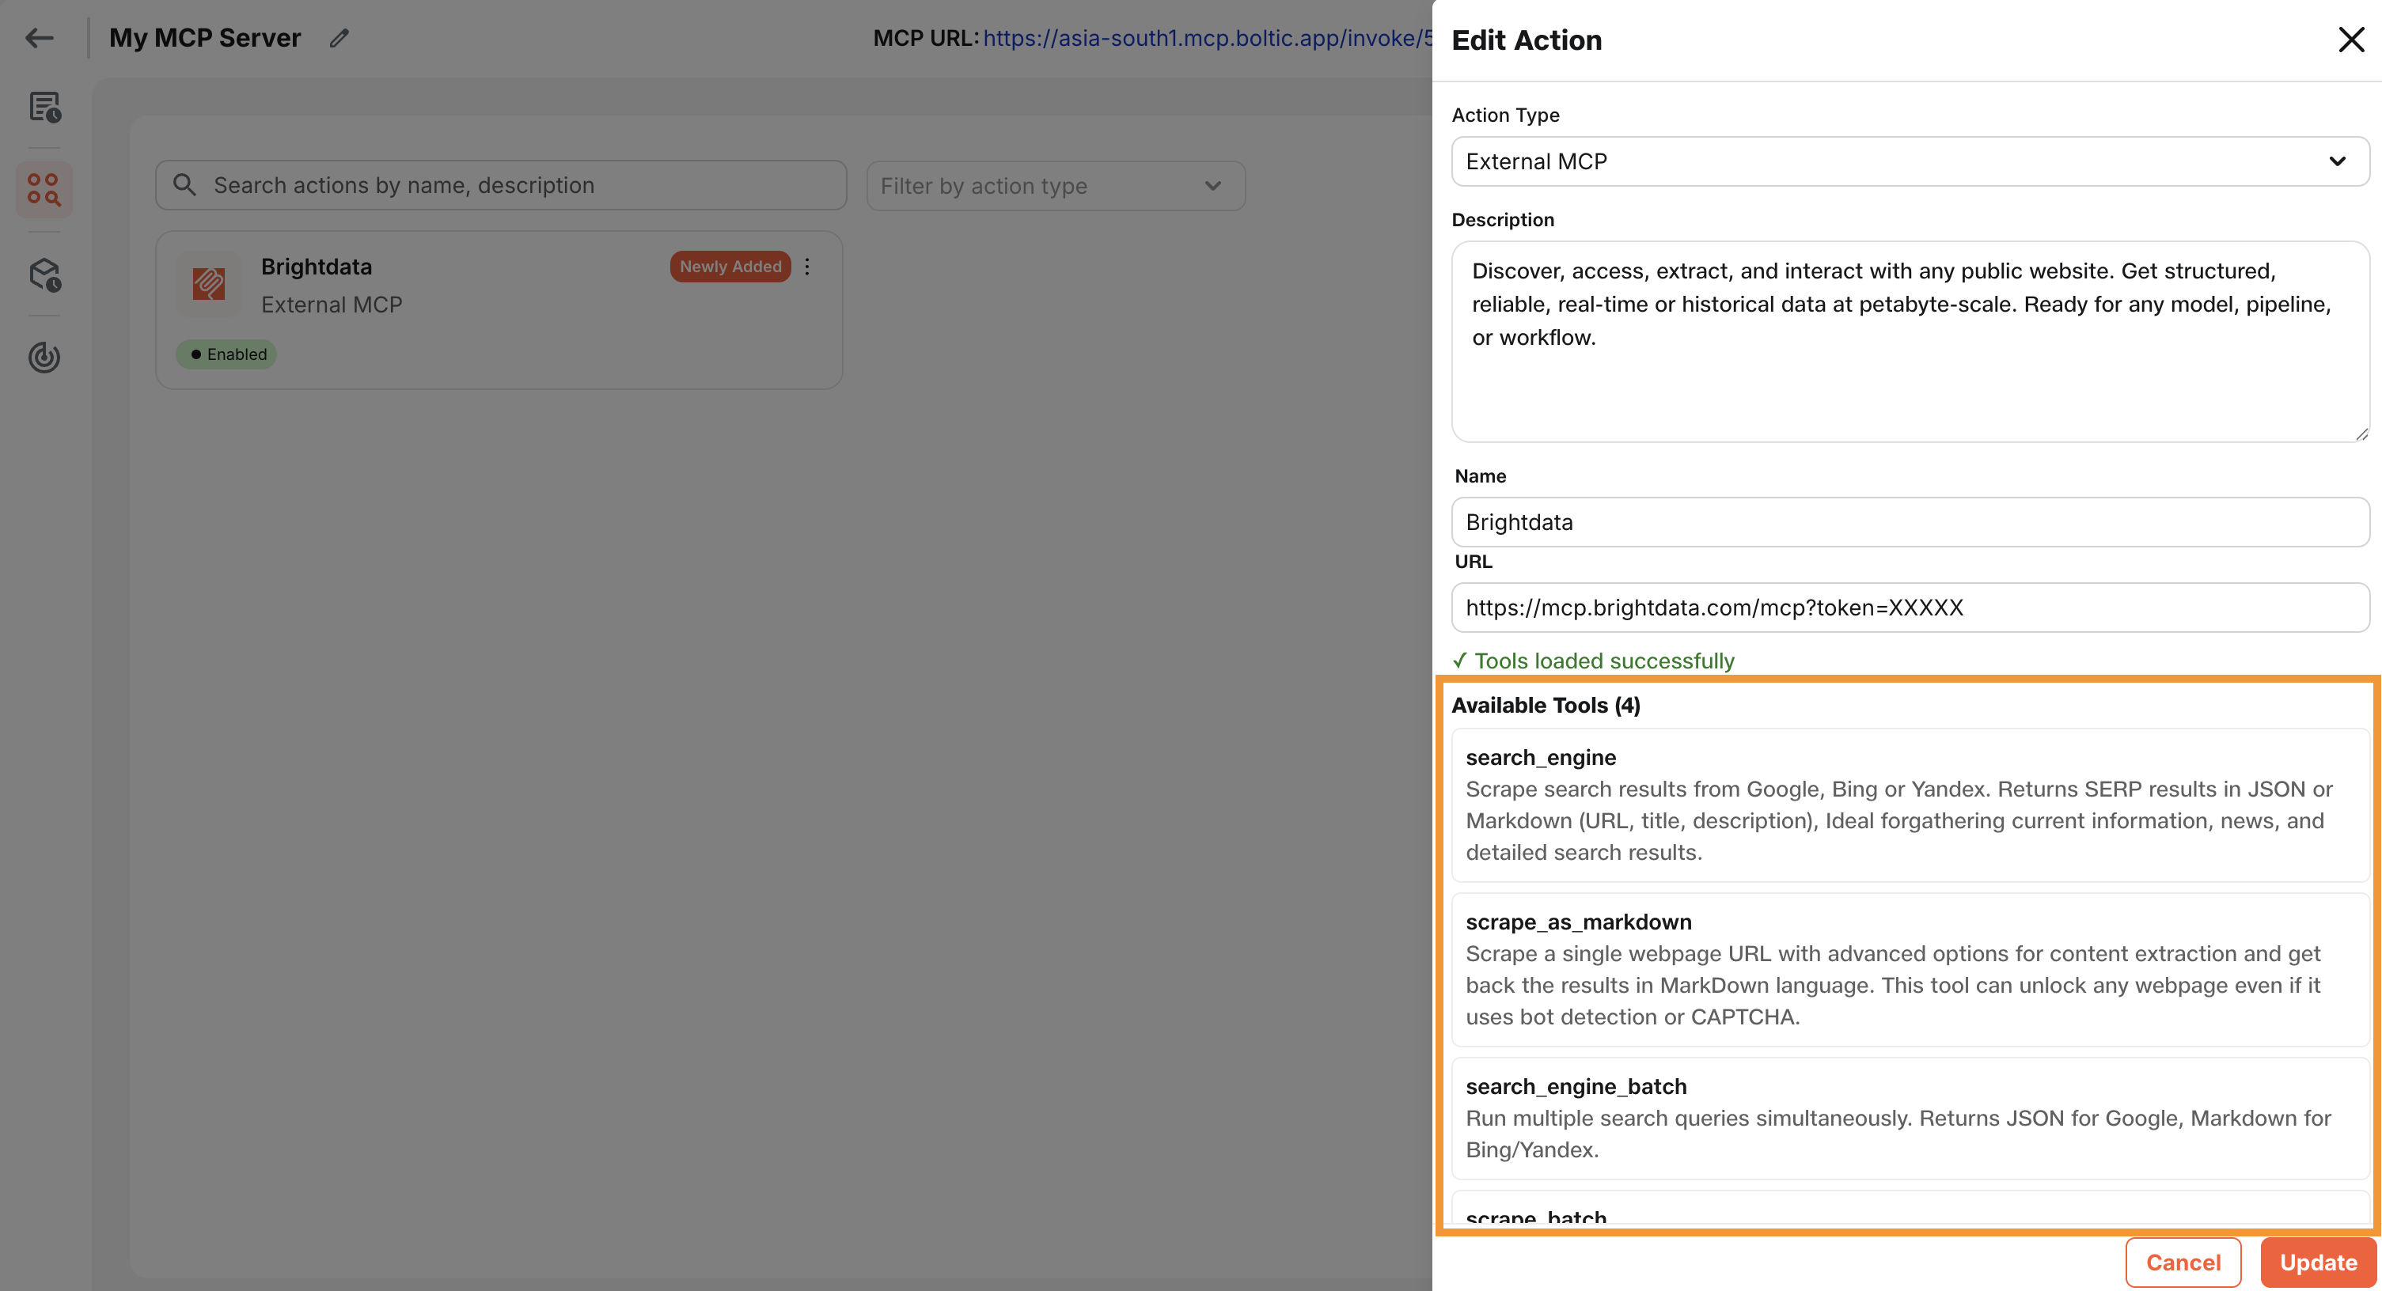Click the Description text area

point(1909,341)
